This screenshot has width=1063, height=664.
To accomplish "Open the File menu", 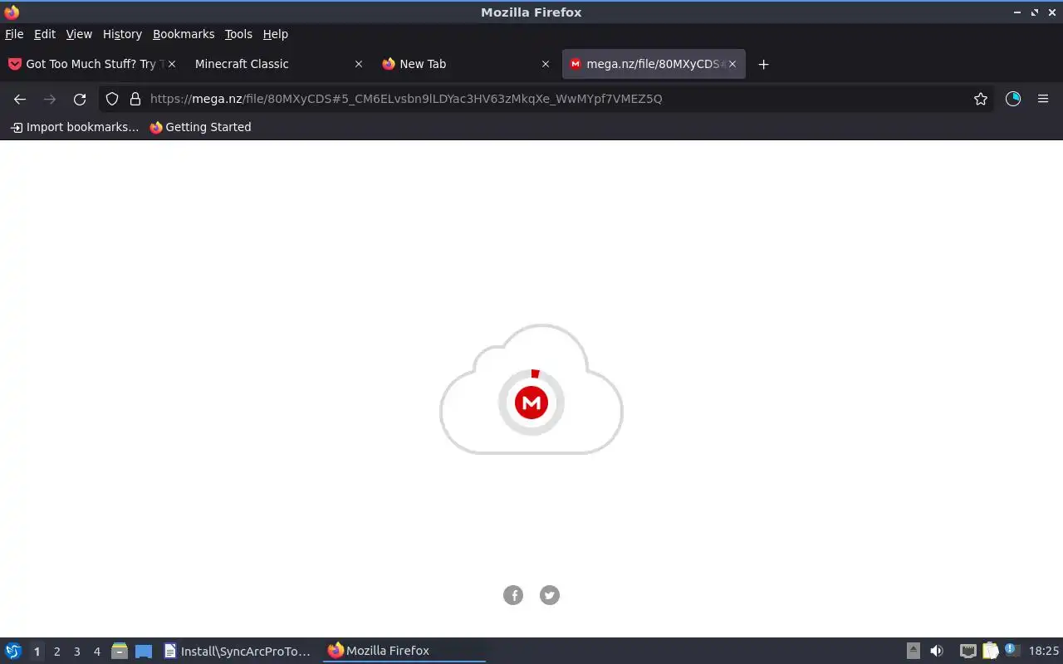I will click(14, 34).
